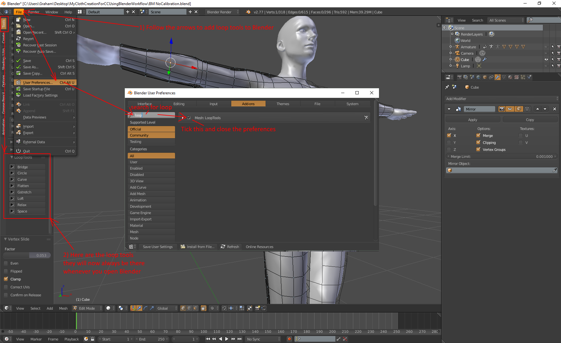The width and height of the screenshot is (561, 343).
Task: Open the All Scenes outliner dropdown
Action: (506, 20)
